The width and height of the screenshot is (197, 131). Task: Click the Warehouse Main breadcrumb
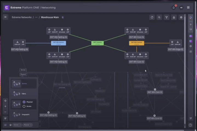coord(50,17)
